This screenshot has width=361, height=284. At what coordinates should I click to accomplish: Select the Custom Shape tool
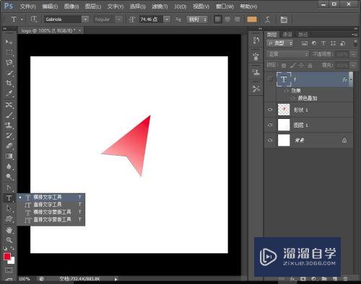click(x=9, y=218)
